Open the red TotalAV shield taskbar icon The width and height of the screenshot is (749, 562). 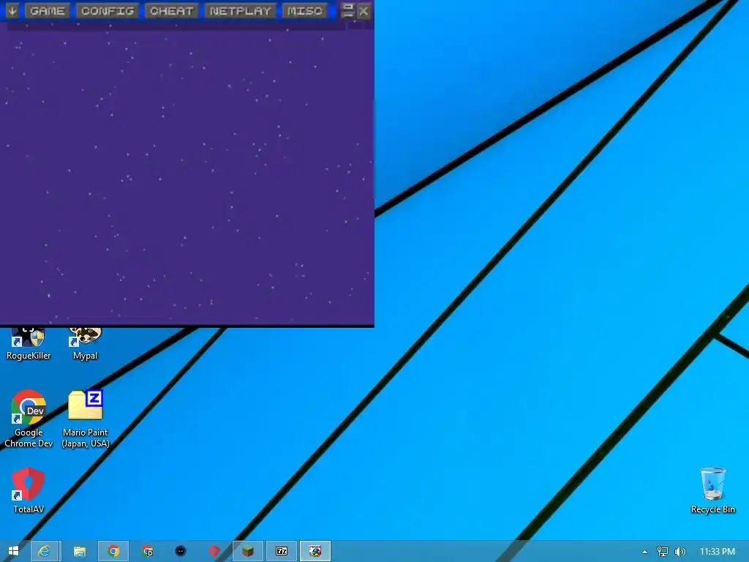click(x=214, y=551)
